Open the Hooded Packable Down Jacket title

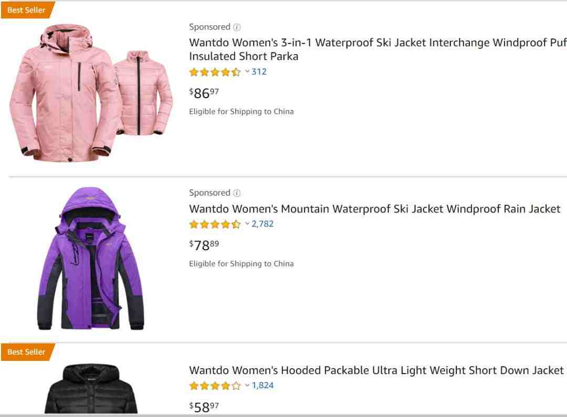(376, 370)
